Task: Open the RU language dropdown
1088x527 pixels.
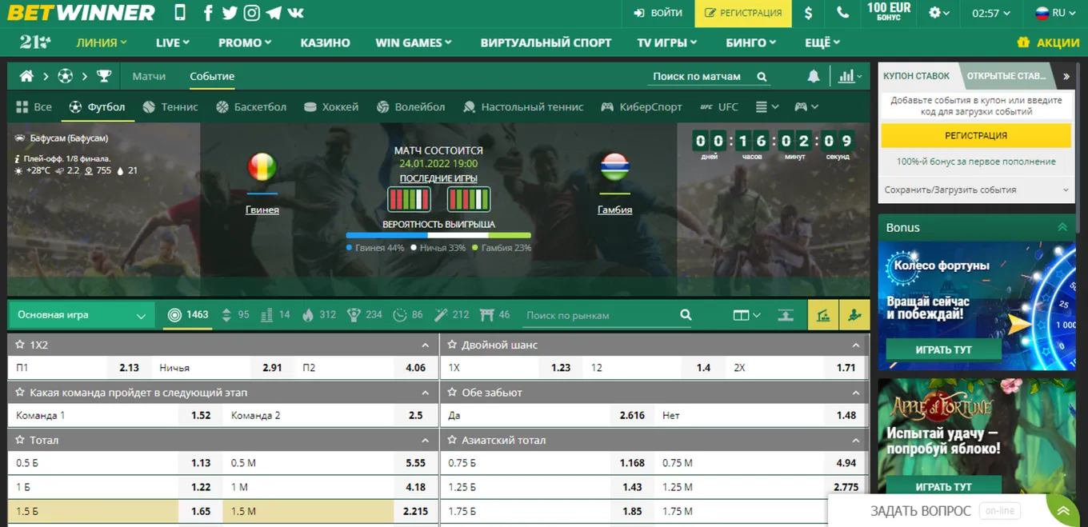Action: point(1055,13)
